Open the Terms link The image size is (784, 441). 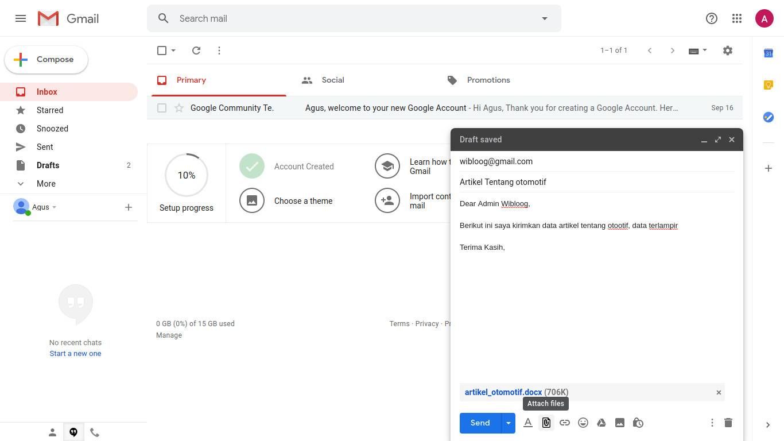(x=399, y=324)
